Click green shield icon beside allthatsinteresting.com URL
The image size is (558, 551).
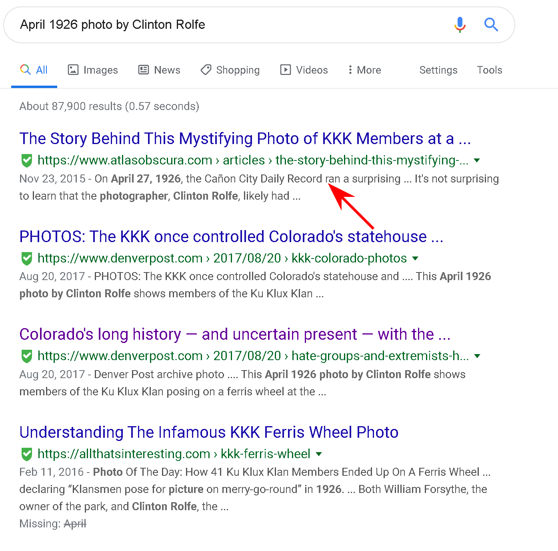27,454
